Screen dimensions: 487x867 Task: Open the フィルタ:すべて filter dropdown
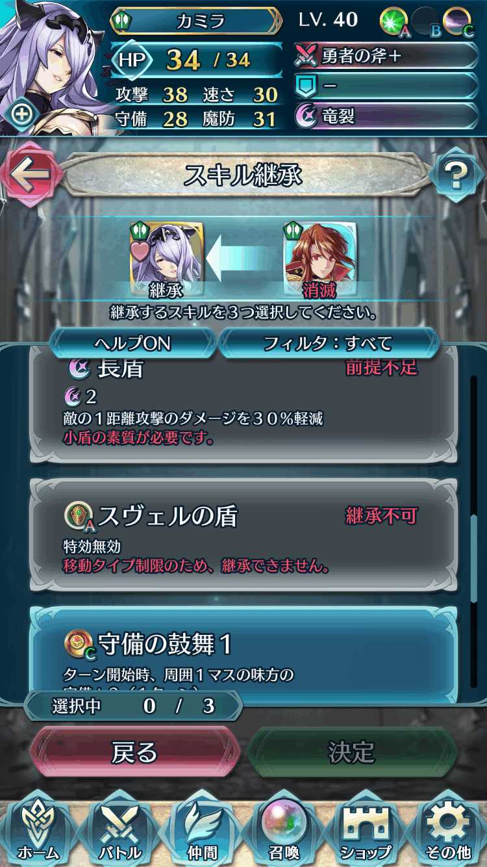tap(328, 343)
